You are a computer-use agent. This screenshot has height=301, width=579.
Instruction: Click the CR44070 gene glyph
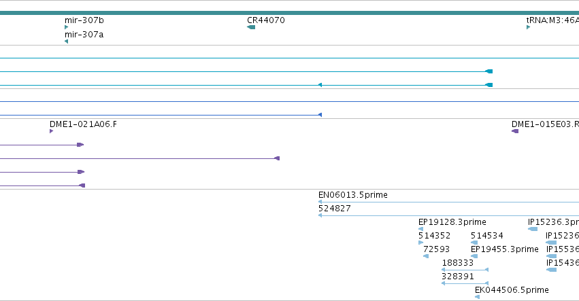pos(251,27)
